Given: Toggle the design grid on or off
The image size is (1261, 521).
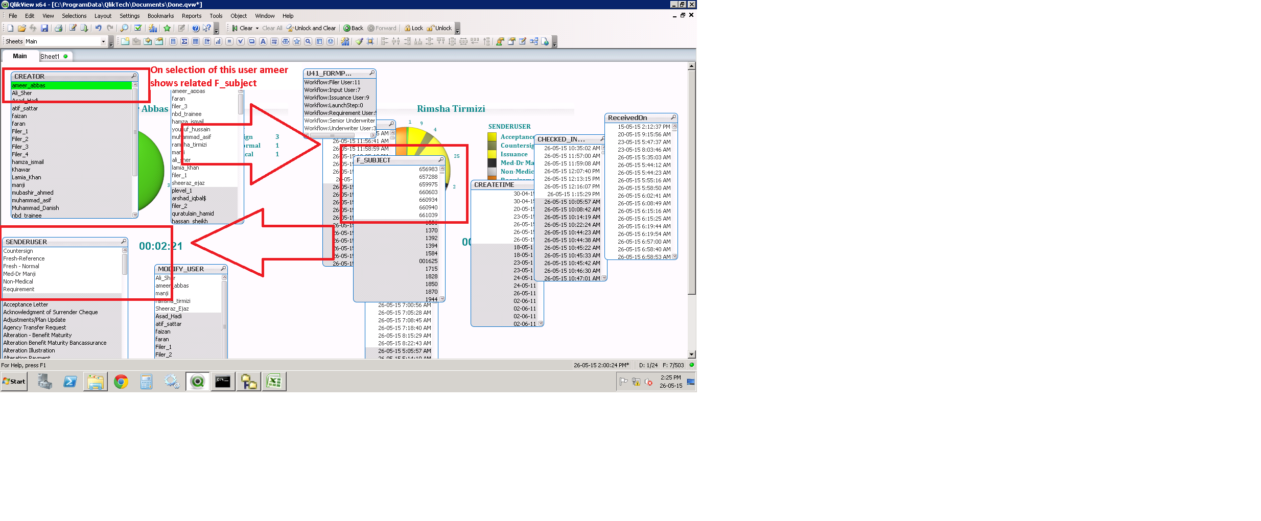Looking at the screenshot, I should click(370, 41).
